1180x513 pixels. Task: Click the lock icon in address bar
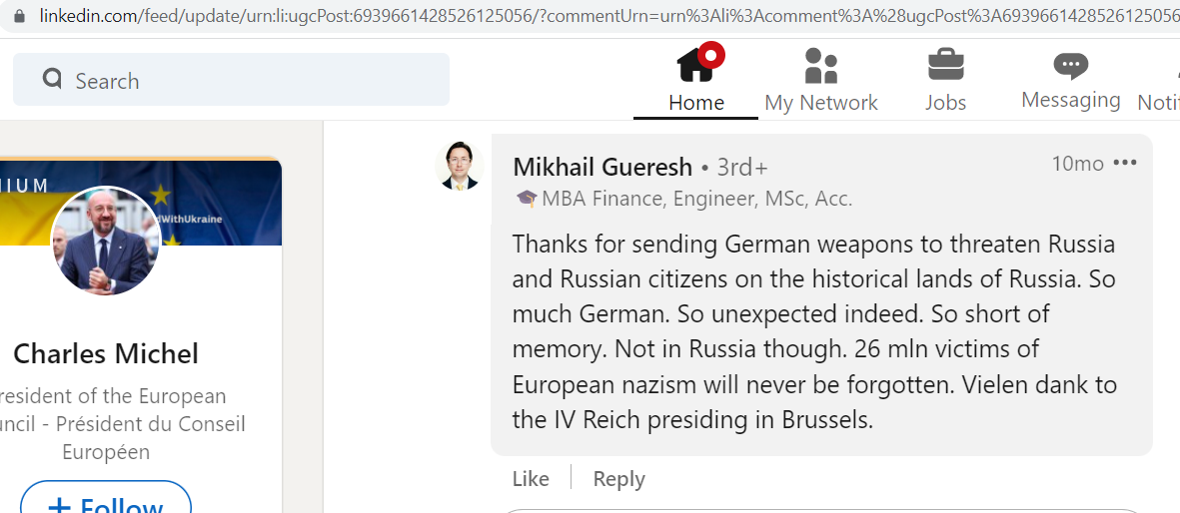point(20,16)
